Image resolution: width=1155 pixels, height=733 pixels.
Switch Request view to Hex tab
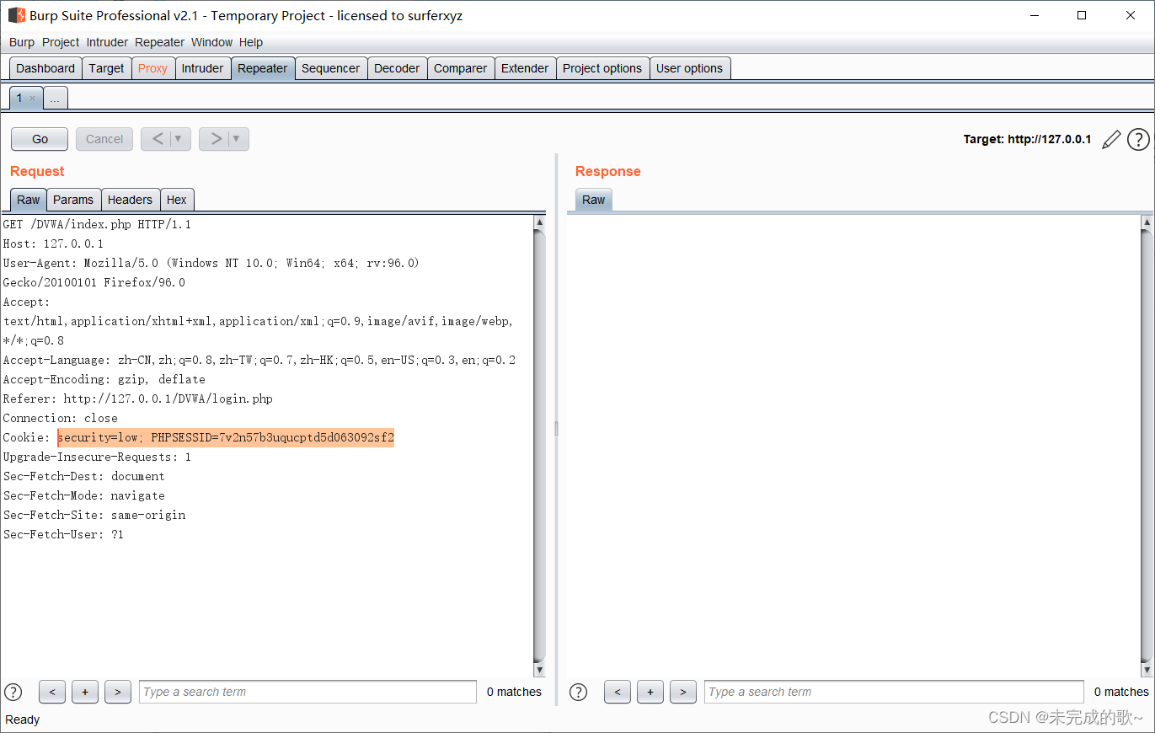[177, 200]
